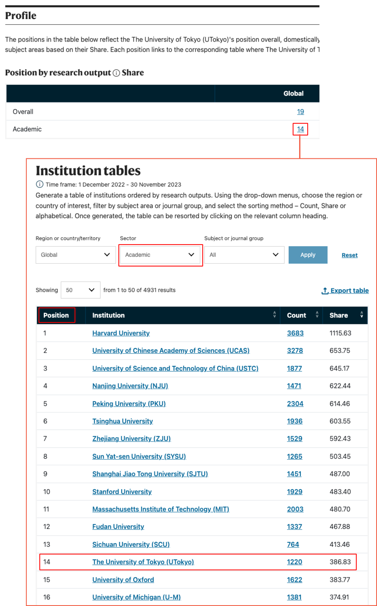Click Oxford count 1622
377x606 pixels.
[295, 580]
